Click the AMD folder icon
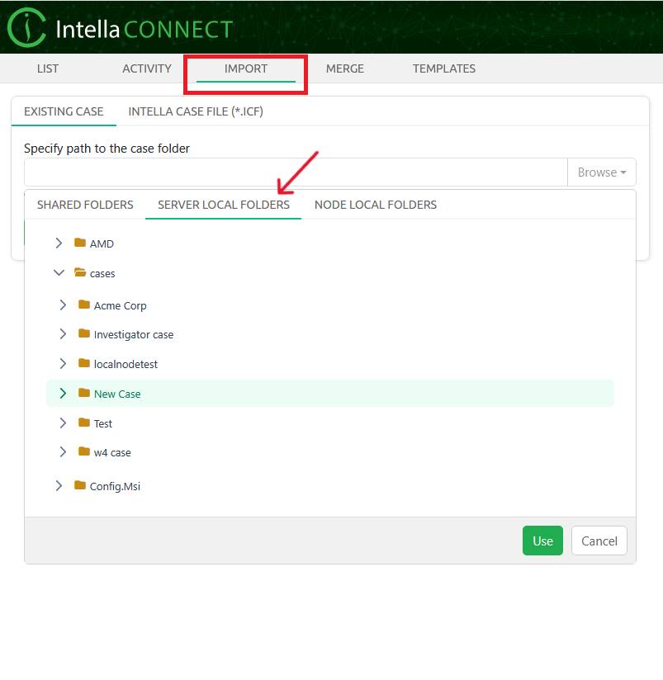The height and width of the screenshot is (680, 663). pyautogui.click(x=80, y=243)
